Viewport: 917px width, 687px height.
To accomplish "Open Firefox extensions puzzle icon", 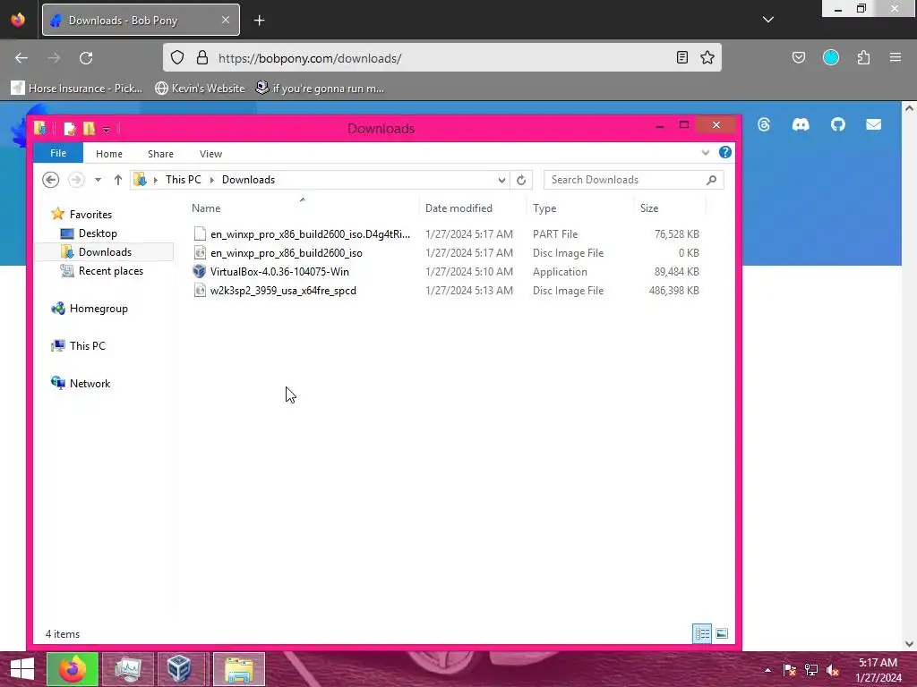I will pyautogui.click(x=864, y=57).
